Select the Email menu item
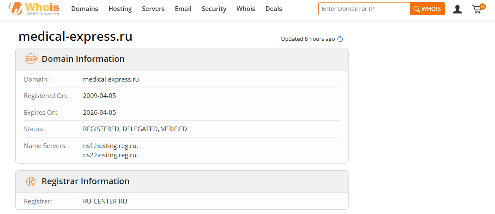Viewport: 495px width, 214px height. (x=183, y=9)
